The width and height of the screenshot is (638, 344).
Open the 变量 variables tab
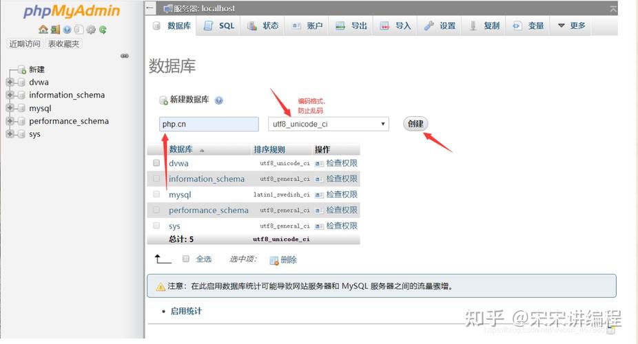pos(528,25)
